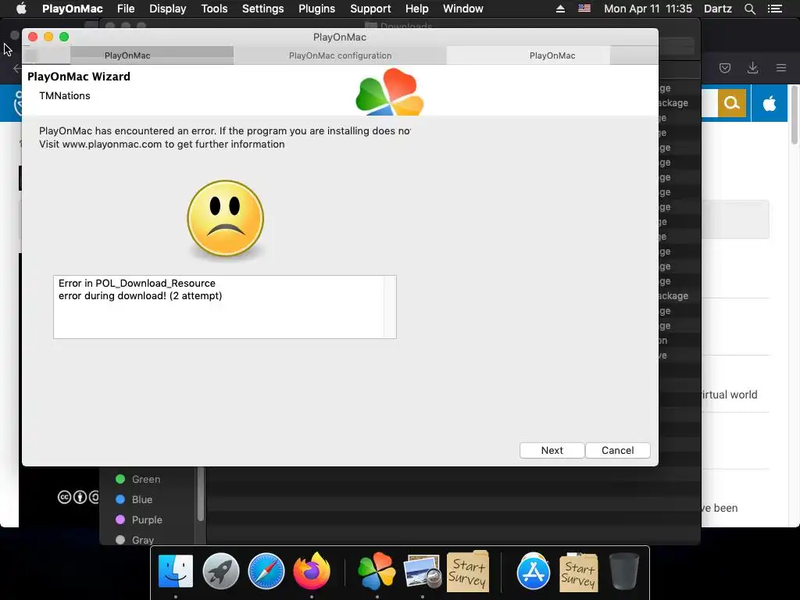800x600 pixels.
Task: Click the 'PlayOnMac Wizard' heading
Action: coord(79,77)
